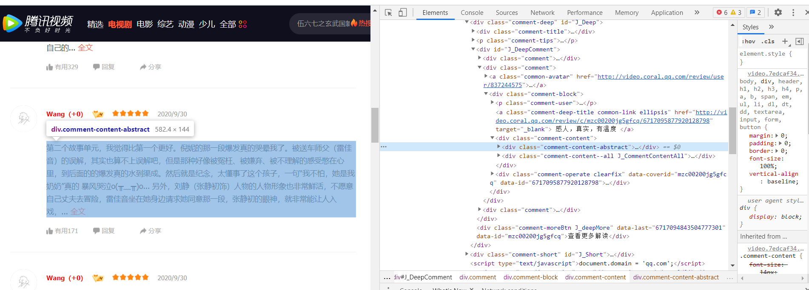The width and height of the screenshot is (809, 290).
Task: Click the blue messages count badge
Action: point(755,13)
